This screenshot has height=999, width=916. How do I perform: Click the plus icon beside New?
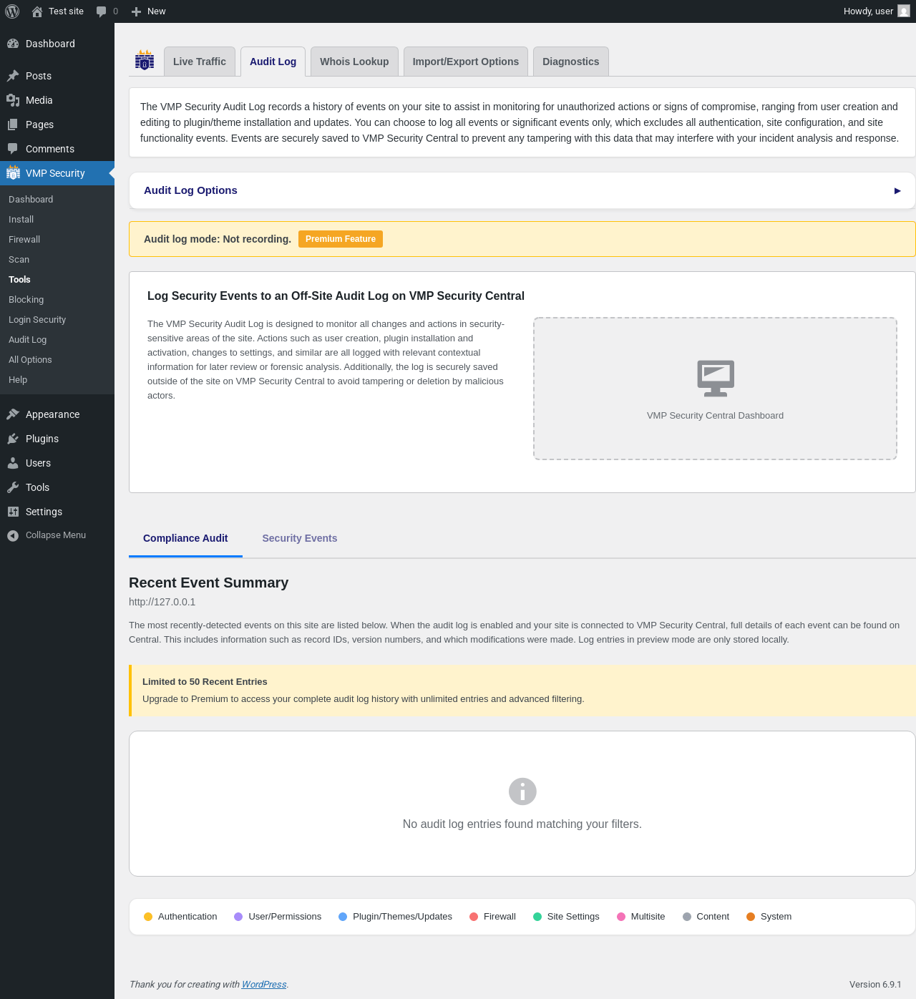pyautogui.click(x=136, y=11)
